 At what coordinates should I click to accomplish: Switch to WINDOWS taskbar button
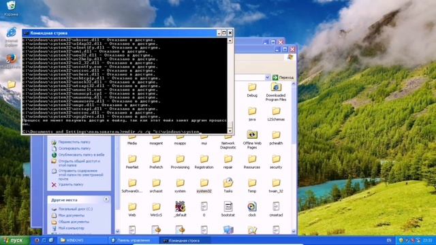(x=82, y=240)
